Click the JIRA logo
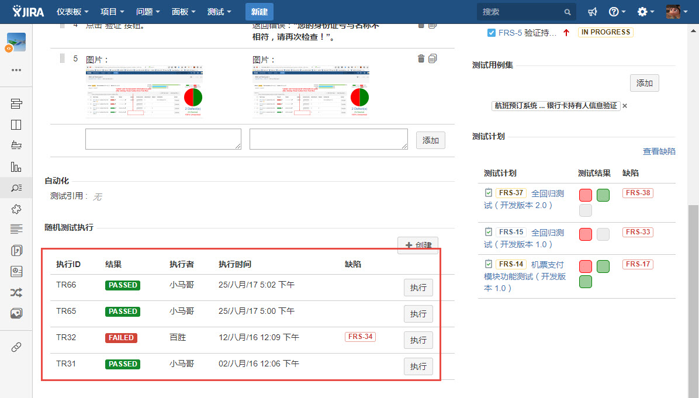Image resolution: width=699 pixels, height=398 pixels. 28,12
